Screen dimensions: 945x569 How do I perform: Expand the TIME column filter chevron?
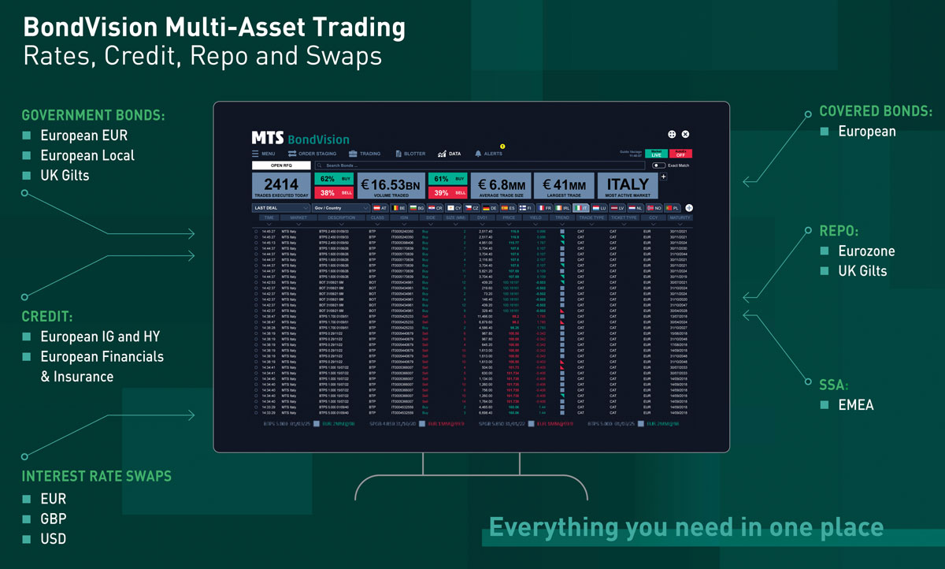coord(269,225)
